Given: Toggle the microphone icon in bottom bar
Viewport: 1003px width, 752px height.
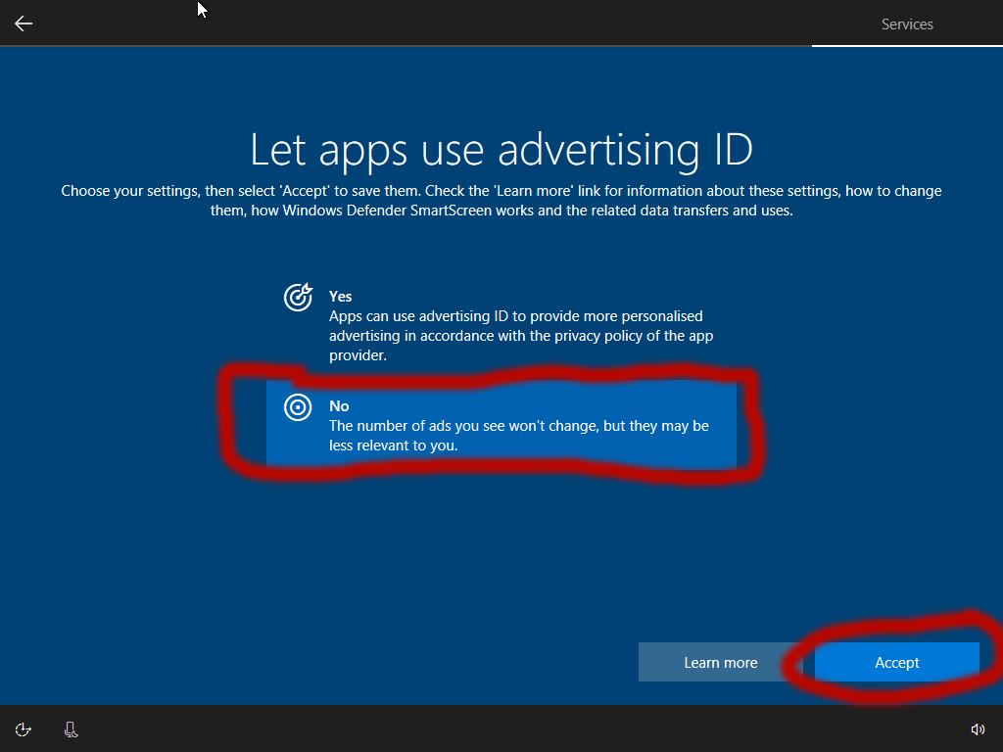Looking at the screenshot, I should [x=71, y=729].
